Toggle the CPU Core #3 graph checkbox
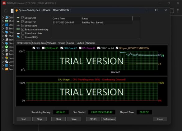 point(80,48)
